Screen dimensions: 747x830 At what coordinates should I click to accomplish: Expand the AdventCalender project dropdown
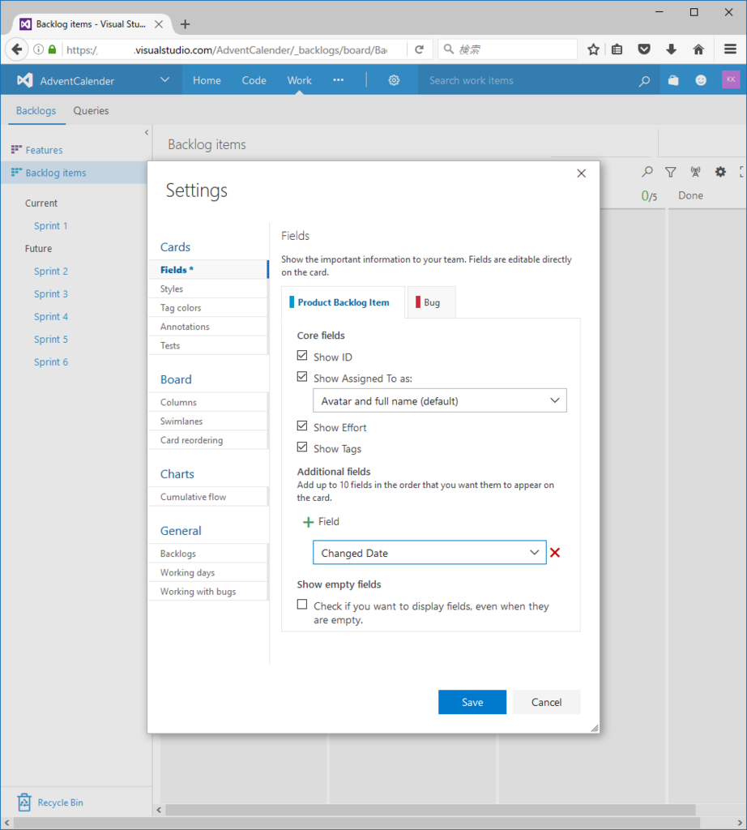[x=164, y=80]
